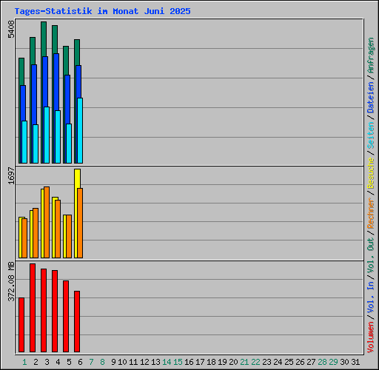Click the 1697 y-axis value label
Viewport: 379px width, 370px height.
point(11,175)
